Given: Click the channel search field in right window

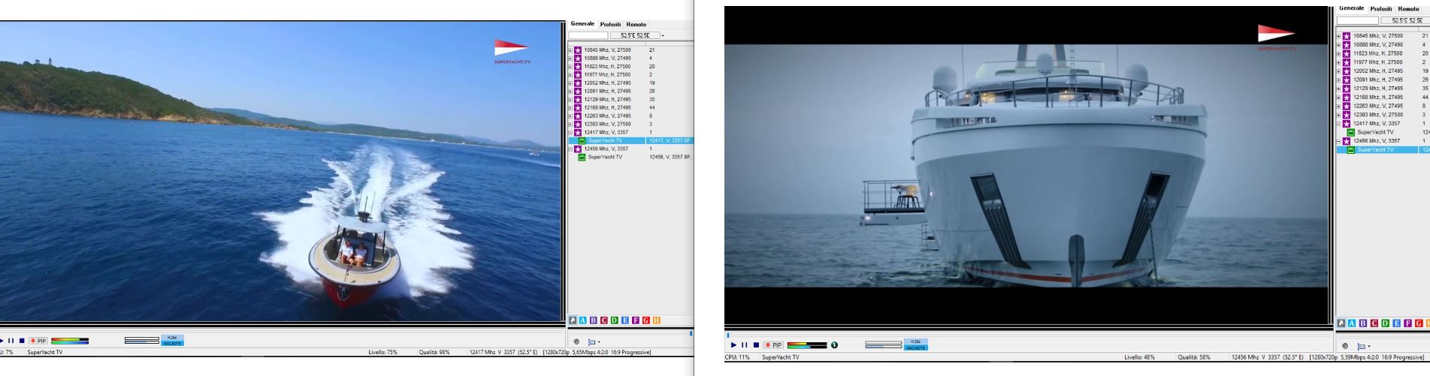Looking at the screenshot, I should click(x=1358, y=20).
